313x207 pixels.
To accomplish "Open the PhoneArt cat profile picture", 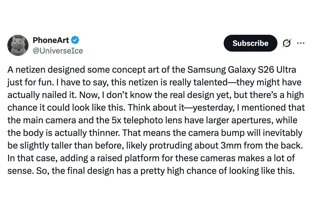I will (18, 45).
